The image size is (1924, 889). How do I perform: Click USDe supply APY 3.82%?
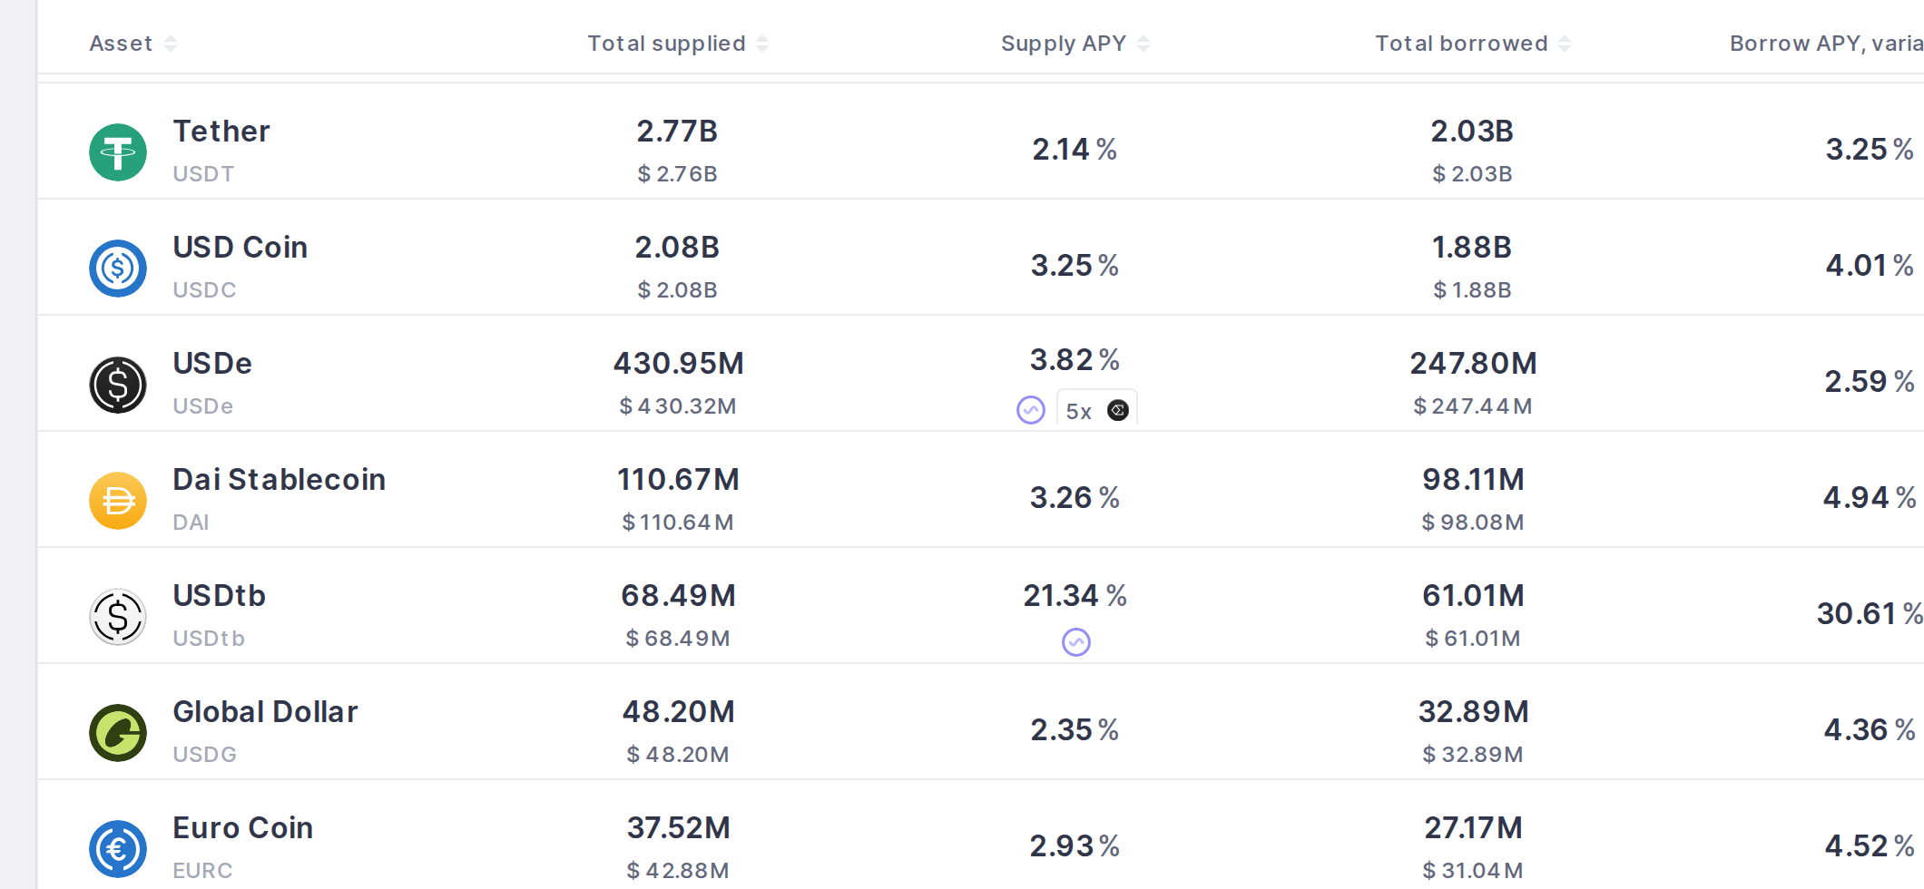(1075, 360)
